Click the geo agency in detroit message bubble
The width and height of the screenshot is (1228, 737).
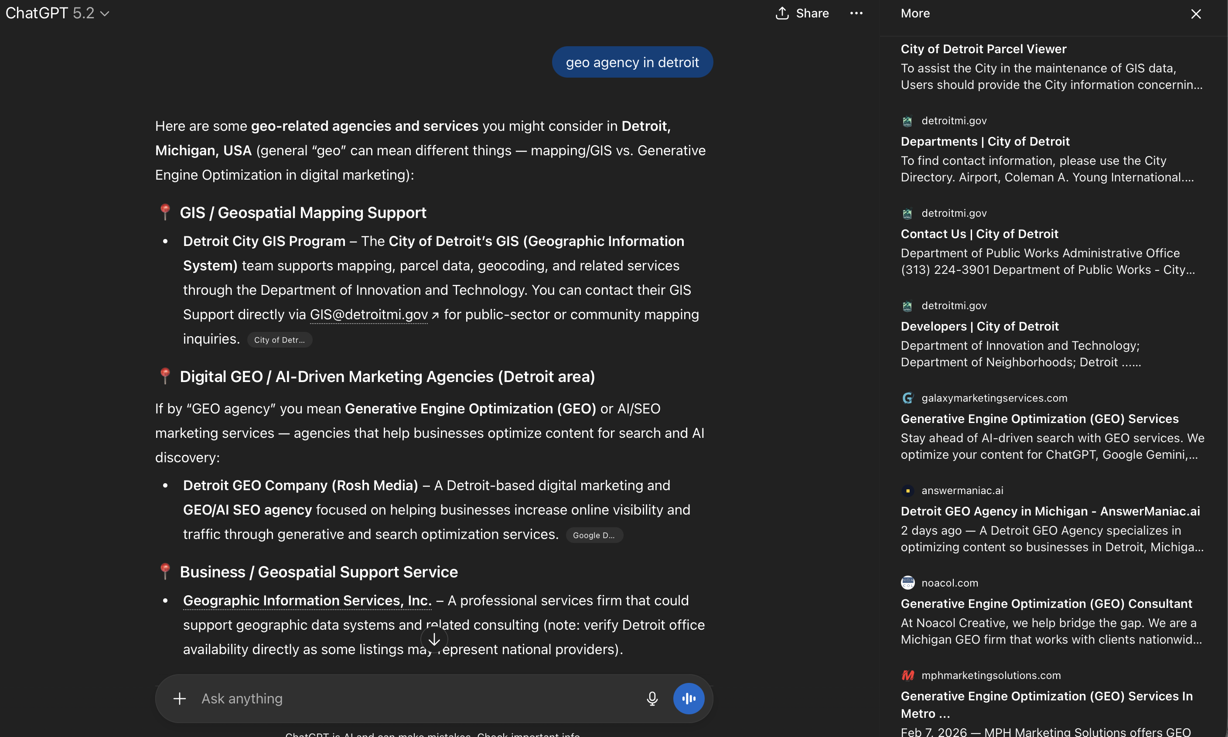tap(632, 62)
